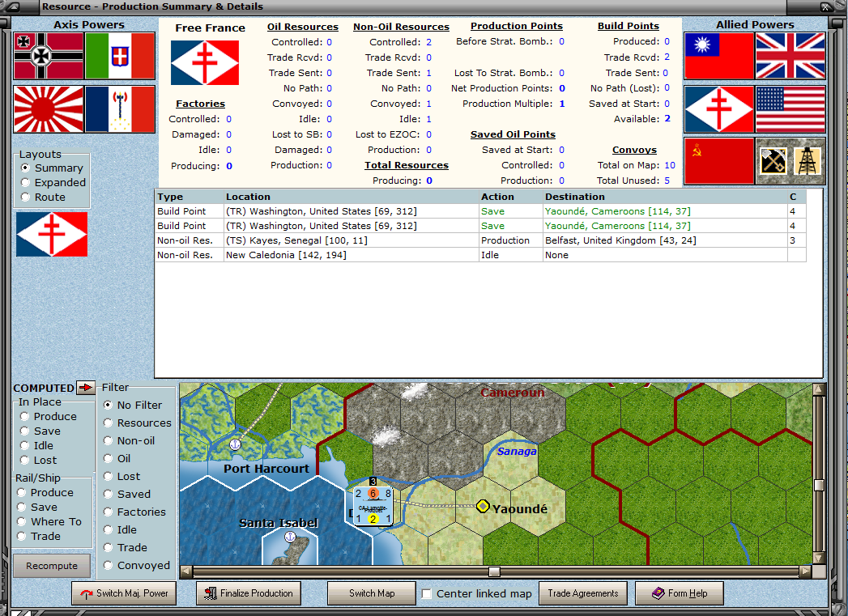Viewport: 848px width, 616px height.
Task: Open Trade Agreements
Action: (583, 593)
